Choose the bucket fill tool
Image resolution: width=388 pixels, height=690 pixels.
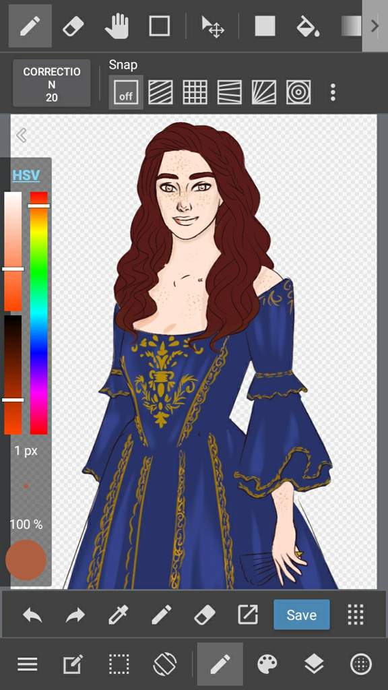point(307,26)
